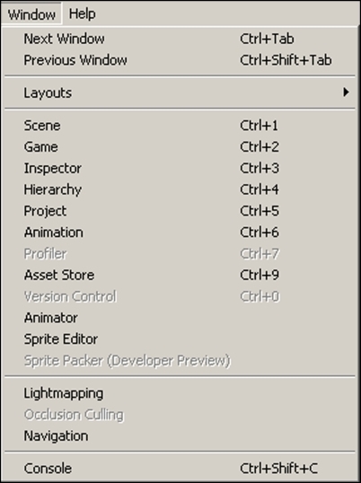Click the greyed-out Profiler entry
361x483 pixels.
coord(180,254)
